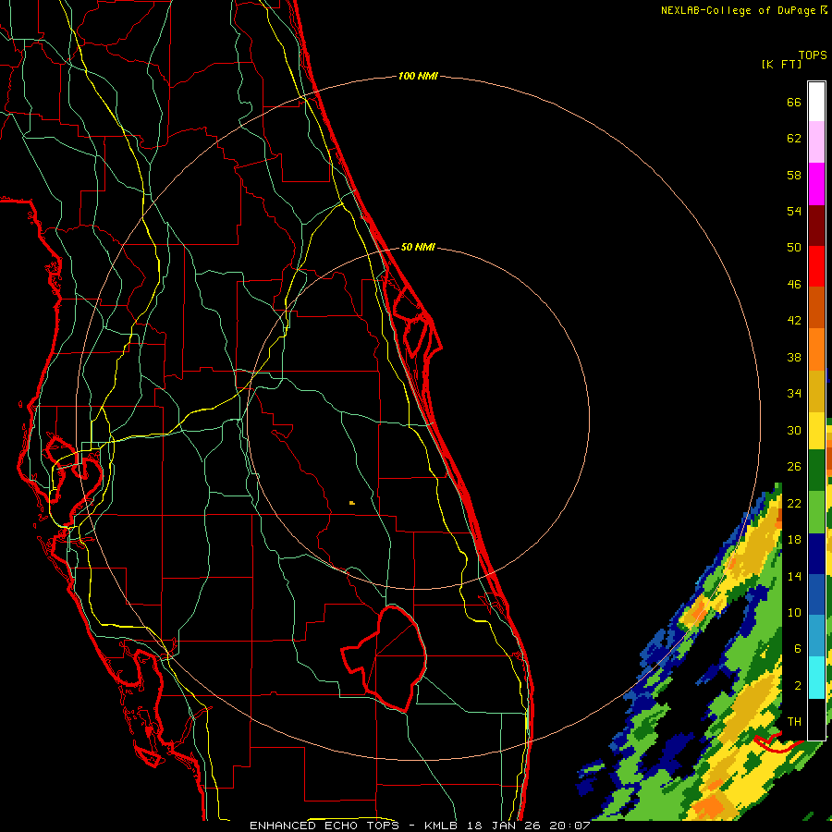Select the light orange legend swatch
This screenshot has width=832, height=832.
[816, 349]
